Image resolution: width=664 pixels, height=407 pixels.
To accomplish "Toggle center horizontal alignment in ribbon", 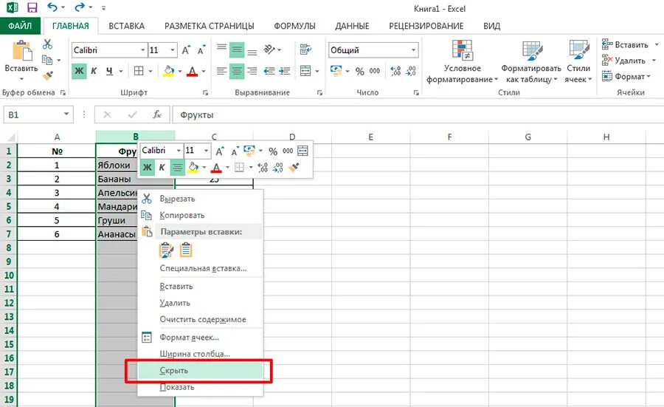I will coord(237,71).
